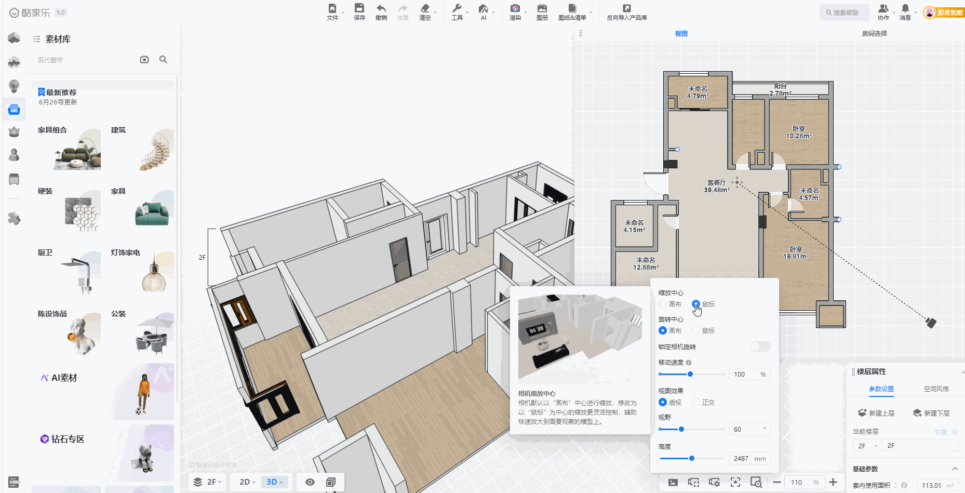The image size is (965, 493).
Task: Select 画布 radio under 缩放中心
Action: (x=663, y=304)
